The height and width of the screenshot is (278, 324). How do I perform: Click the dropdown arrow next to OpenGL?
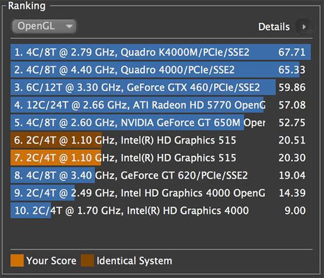70,27
